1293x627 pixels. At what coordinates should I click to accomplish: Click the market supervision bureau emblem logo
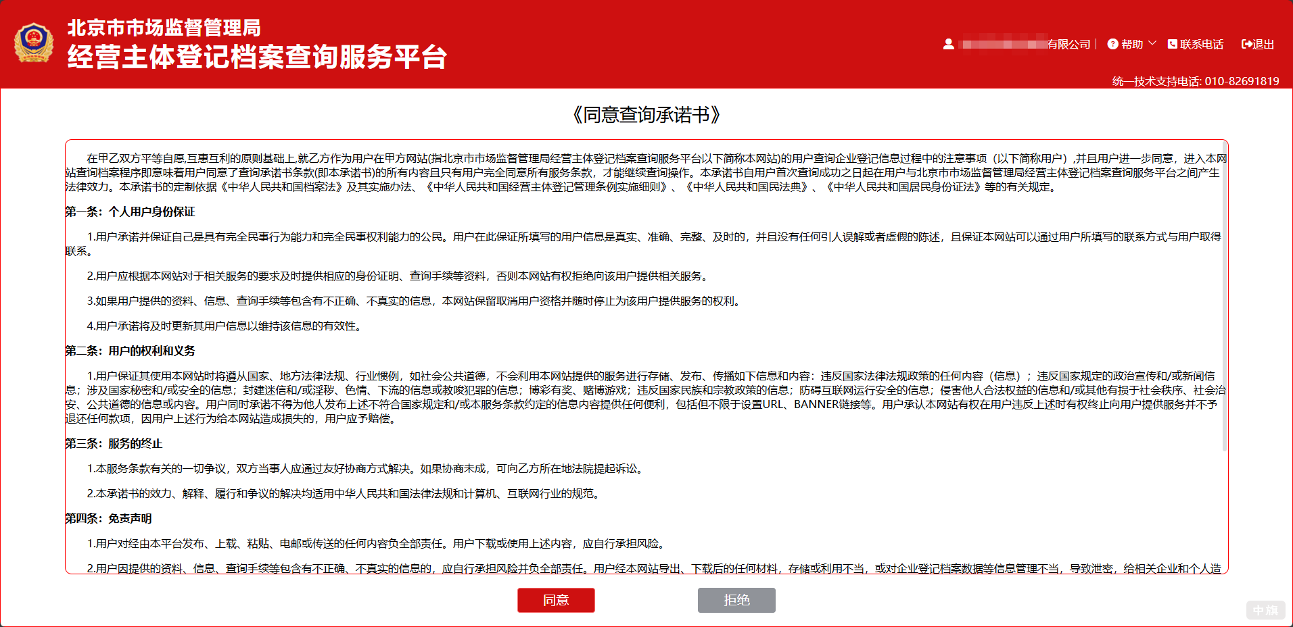[x=32, y=42]
